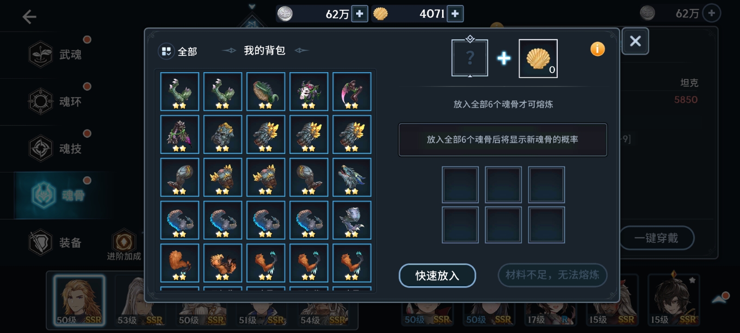Go back with the arrow icon
Viewport: 740px width, 333px height.
(29, 18)
